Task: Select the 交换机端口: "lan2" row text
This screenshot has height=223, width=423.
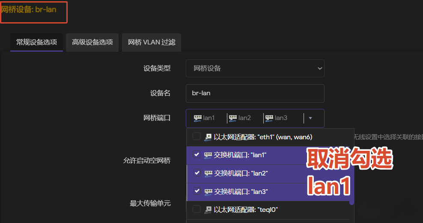Action: pyautogui.click(x=241, y=173)
